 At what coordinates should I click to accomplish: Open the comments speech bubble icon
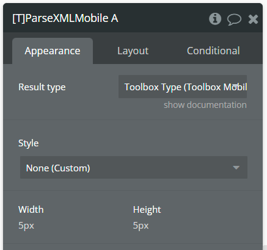click(x=234, y=20)
